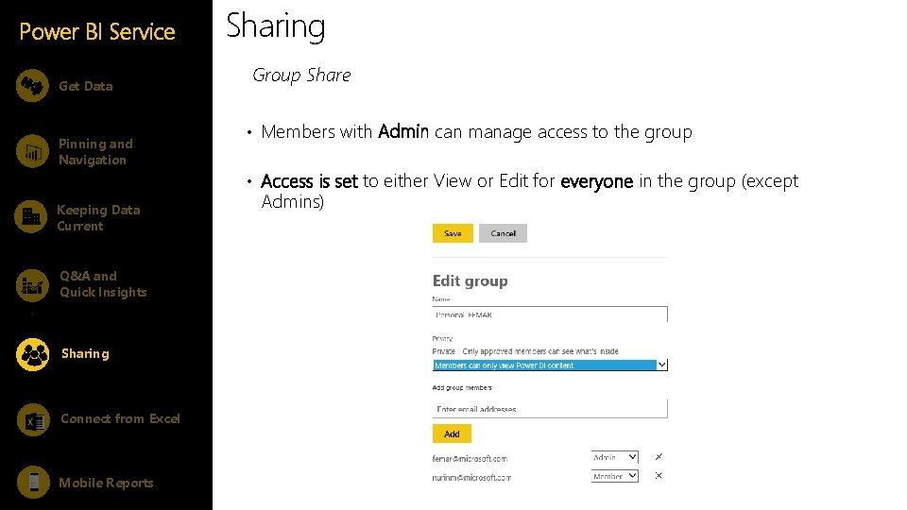
Task: Click the Get Data circular icon
Action: [x=32, y=86]
